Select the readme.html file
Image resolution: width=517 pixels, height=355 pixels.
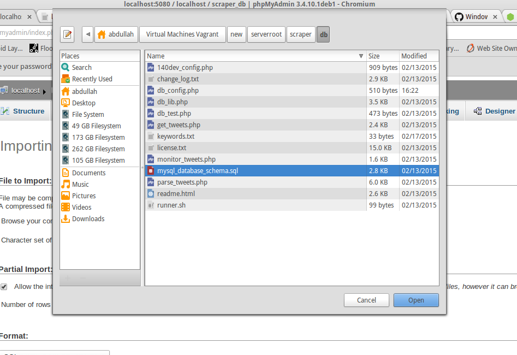[x=292, y=194]
